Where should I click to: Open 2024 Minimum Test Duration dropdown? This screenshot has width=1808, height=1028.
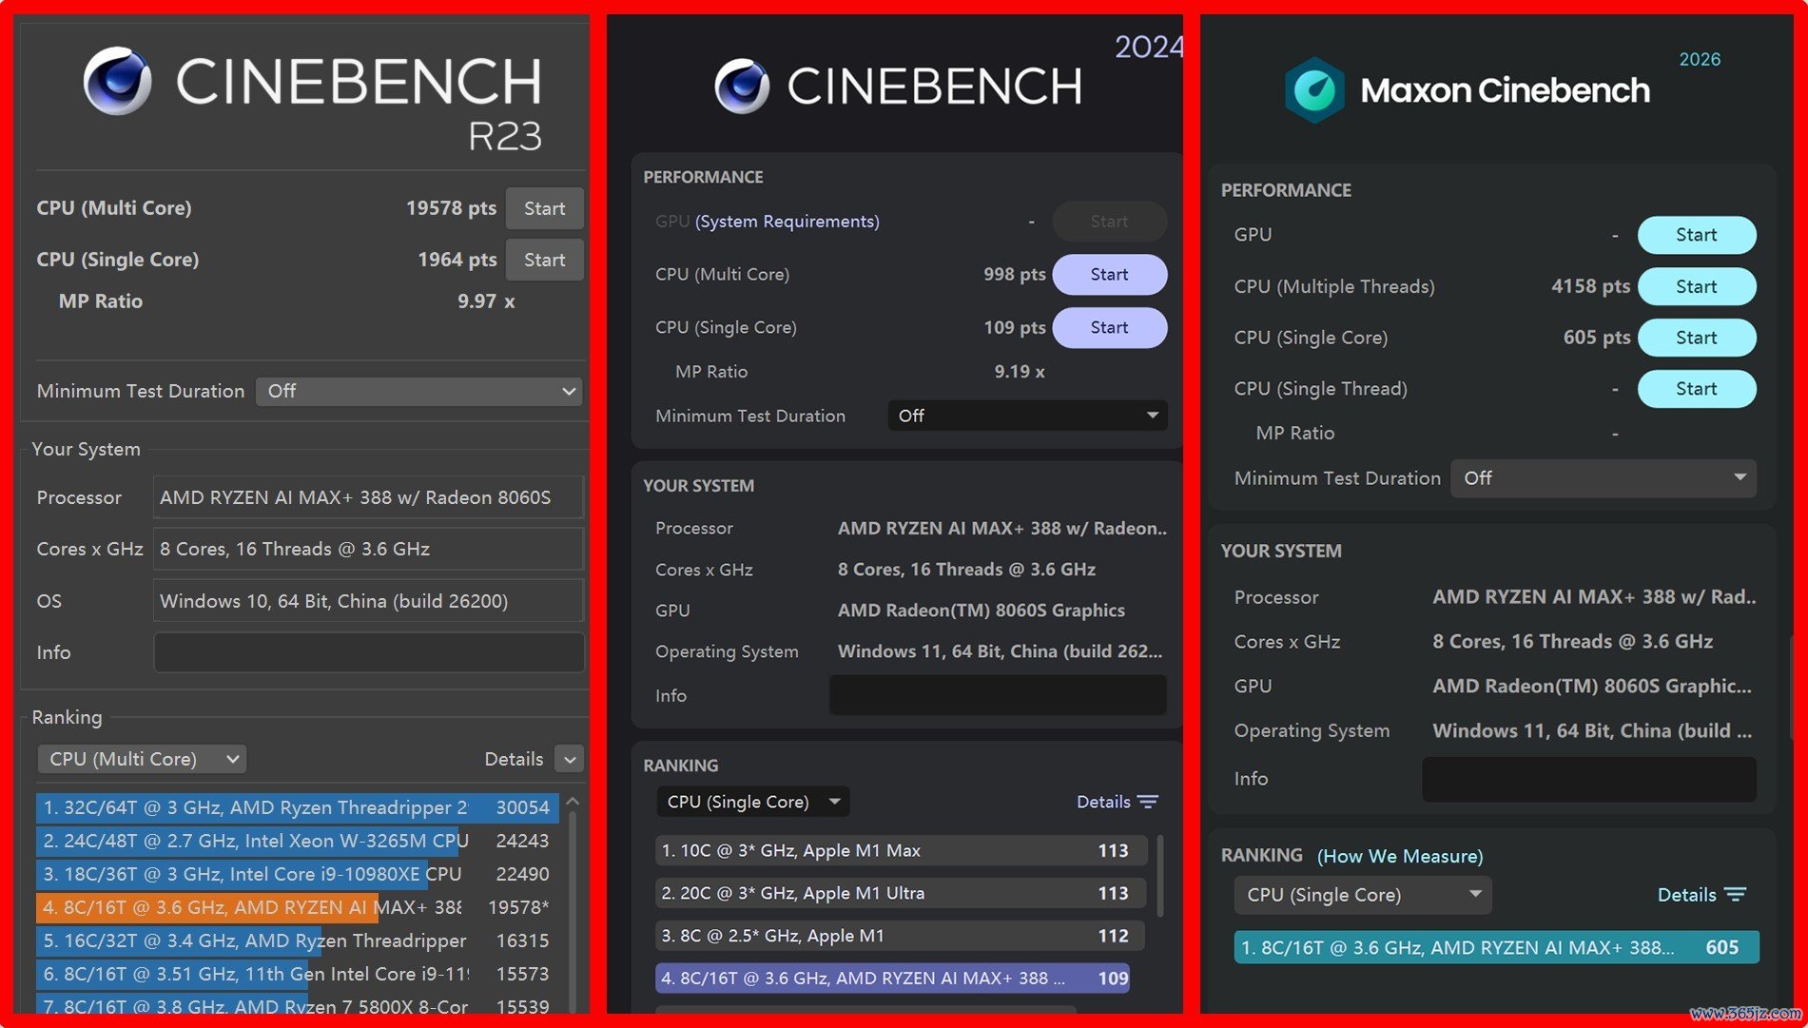1027,416
